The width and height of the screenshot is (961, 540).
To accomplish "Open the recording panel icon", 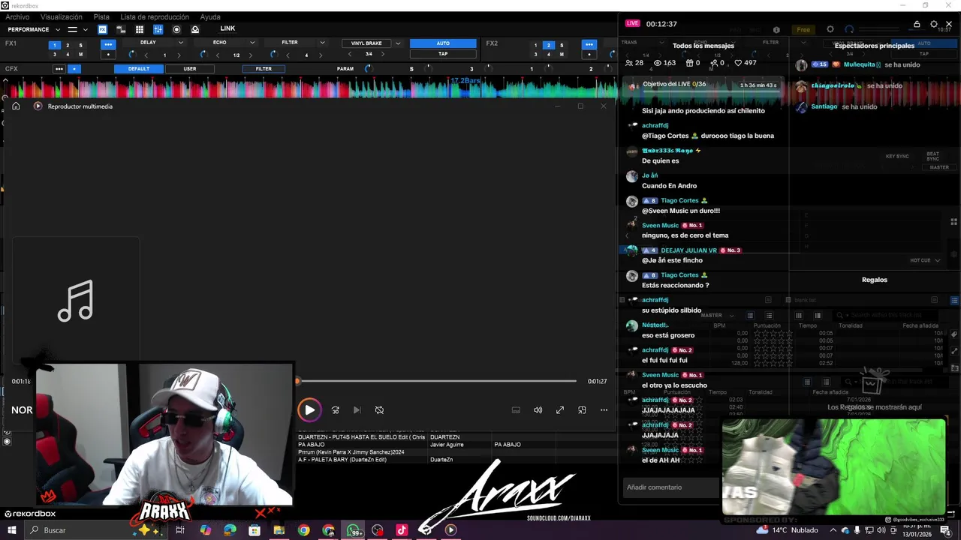I will click(176, 29).
